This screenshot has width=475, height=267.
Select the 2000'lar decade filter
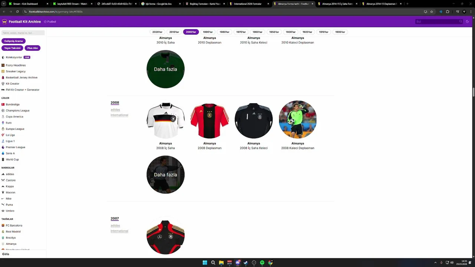(x=191, y=32)
